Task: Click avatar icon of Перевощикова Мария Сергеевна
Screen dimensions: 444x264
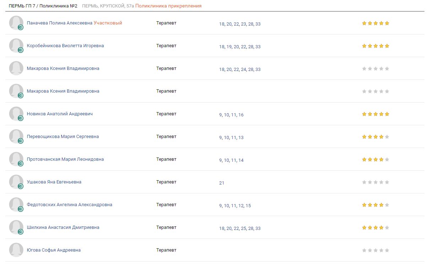Action: coord(16,137)
